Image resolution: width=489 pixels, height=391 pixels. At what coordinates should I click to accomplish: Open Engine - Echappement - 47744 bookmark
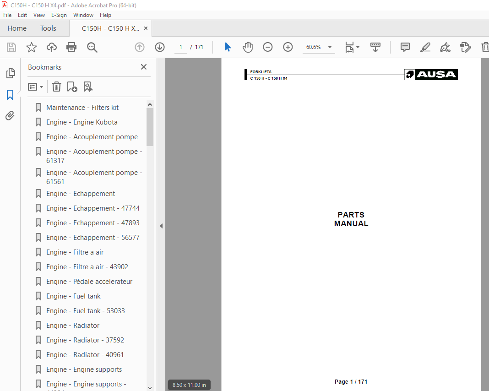coord(92,208)
